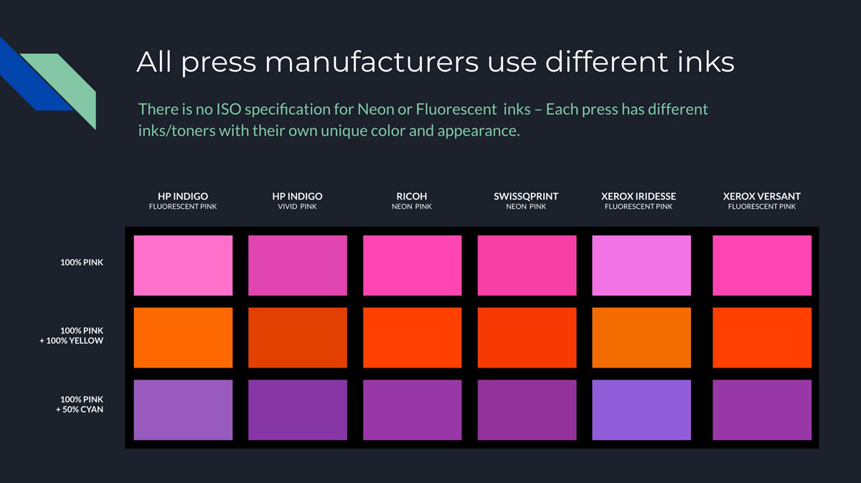
Task: Click HP Indigo Fluorescent Pink 100% pink swatch
Action: pyautogui.click(x=183, y=266)
